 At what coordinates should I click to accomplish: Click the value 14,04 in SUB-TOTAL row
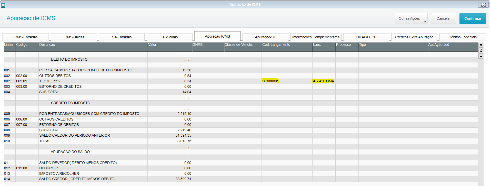click(187, 92)
